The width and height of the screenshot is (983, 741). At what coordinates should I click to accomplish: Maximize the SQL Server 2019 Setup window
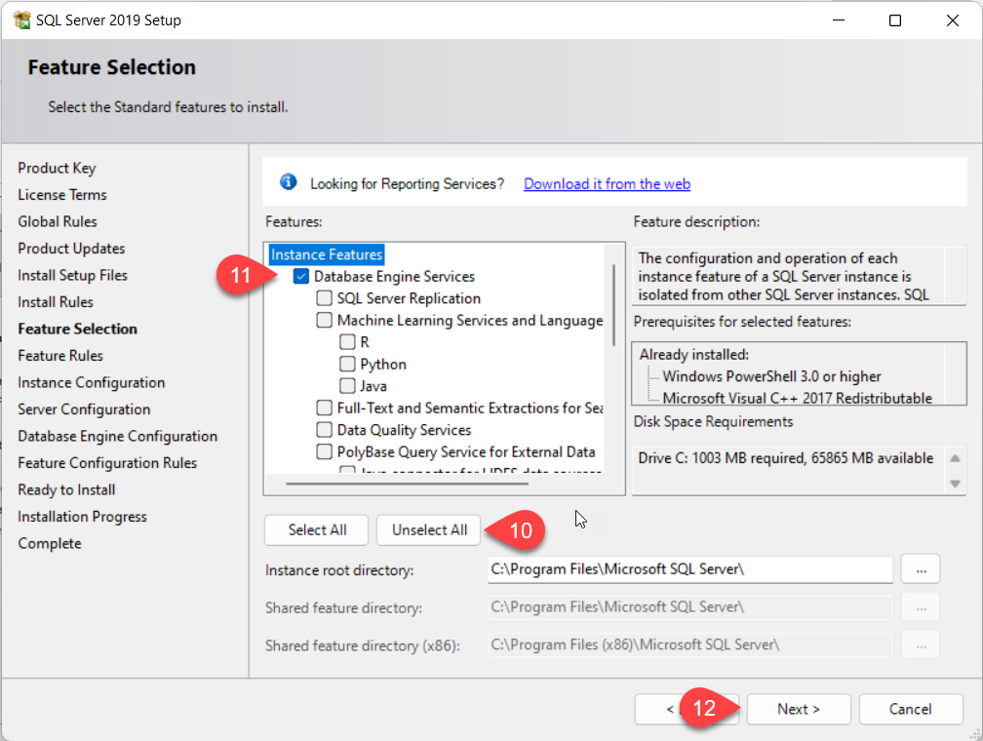895,20
